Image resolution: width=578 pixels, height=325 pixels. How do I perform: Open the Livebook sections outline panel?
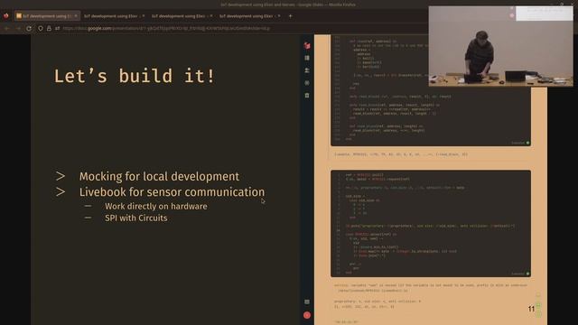pyautogui.click(x=307, y=58)
